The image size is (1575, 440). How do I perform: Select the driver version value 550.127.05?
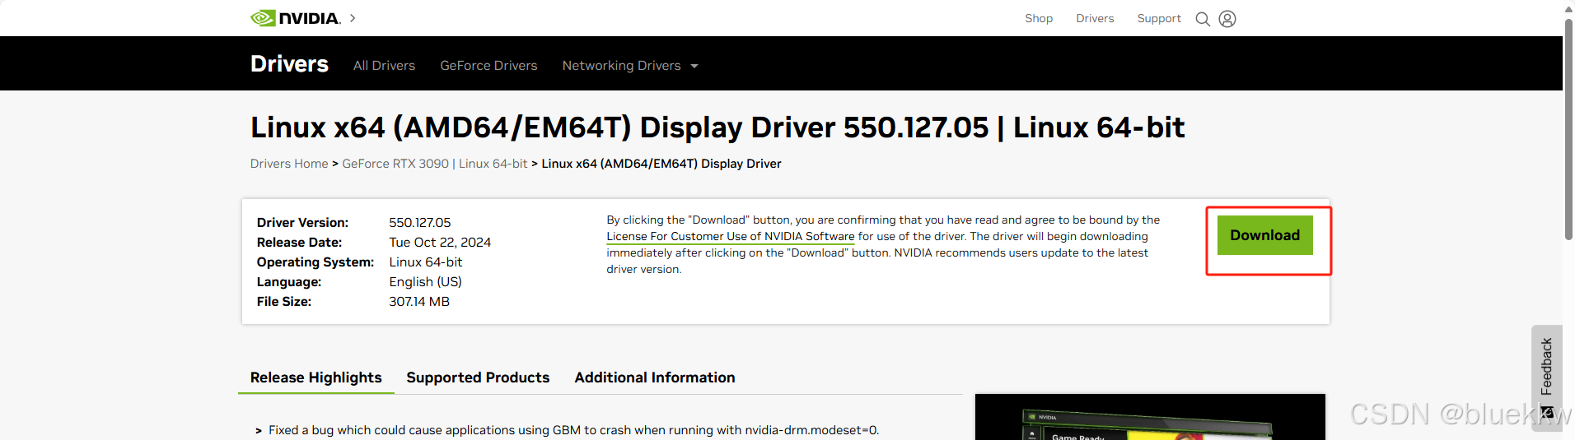coord(420,223)
